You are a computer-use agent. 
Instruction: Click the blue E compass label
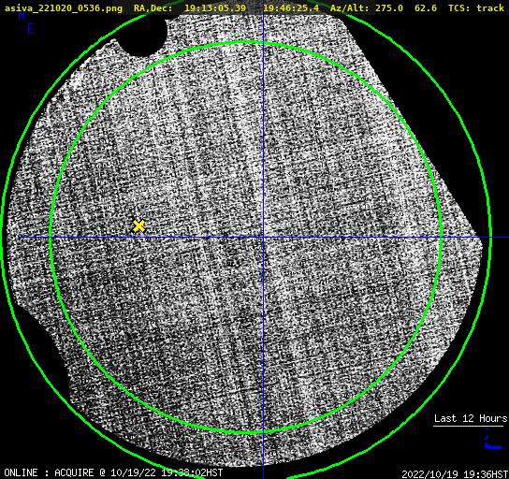pos(31,29)
